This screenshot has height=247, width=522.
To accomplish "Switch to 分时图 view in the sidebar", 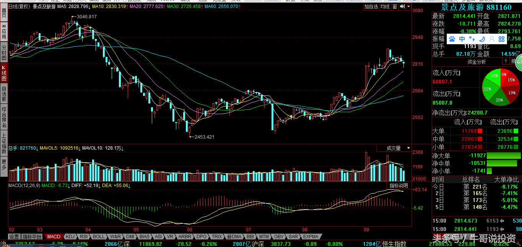I will (3, 52).
